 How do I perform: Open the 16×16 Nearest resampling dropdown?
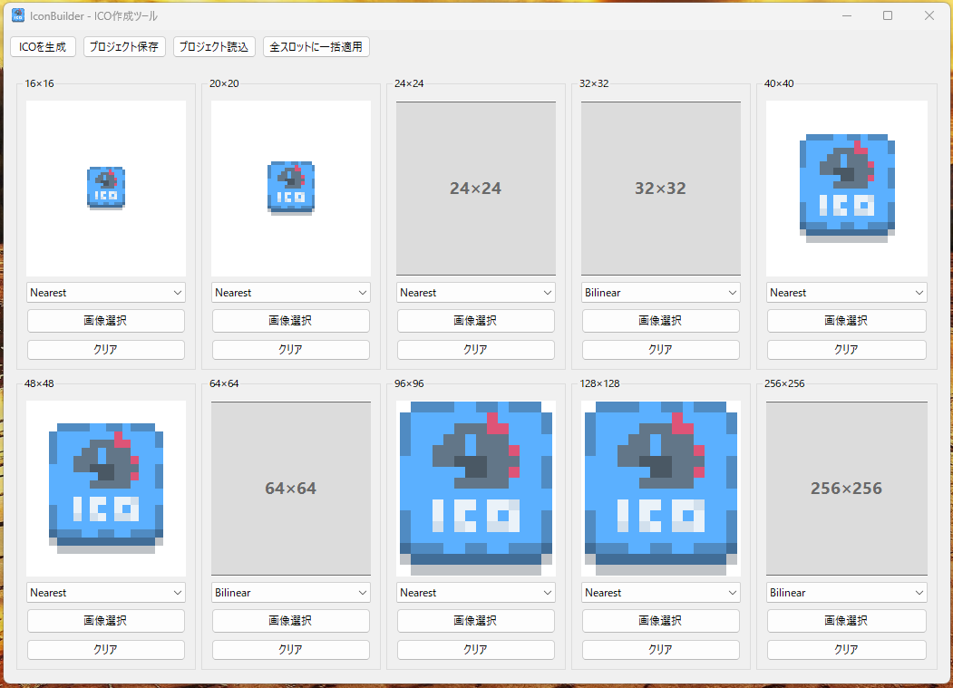106,293
